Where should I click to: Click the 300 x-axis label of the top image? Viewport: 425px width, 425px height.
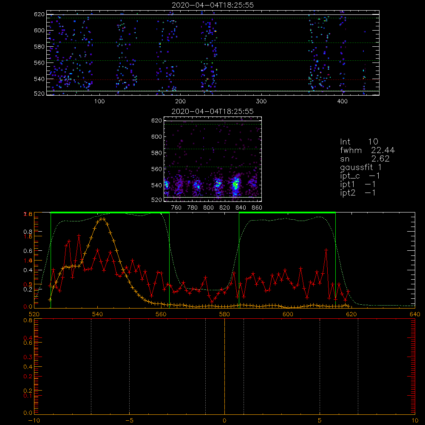[x=261, y=102]
